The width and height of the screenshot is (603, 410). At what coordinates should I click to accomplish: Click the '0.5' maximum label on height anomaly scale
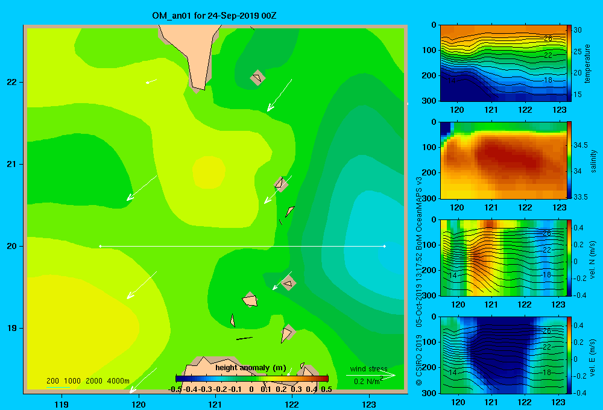click(326, 389)
